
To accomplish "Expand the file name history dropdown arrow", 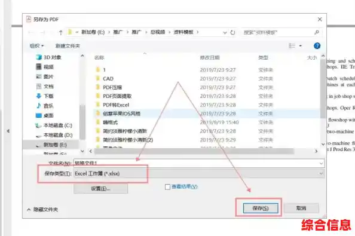I will [x=322, y=163].
